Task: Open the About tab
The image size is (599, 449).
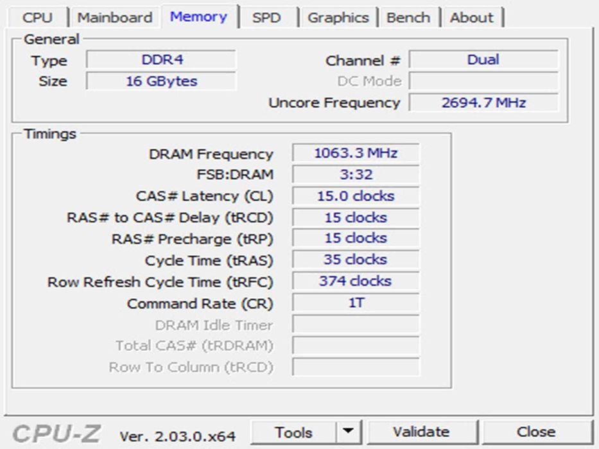Action: click(x=472, y=17)
